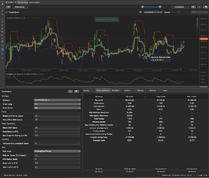Click the Winning trades row label
Screen dimensions: 209x178
[99, 122]
